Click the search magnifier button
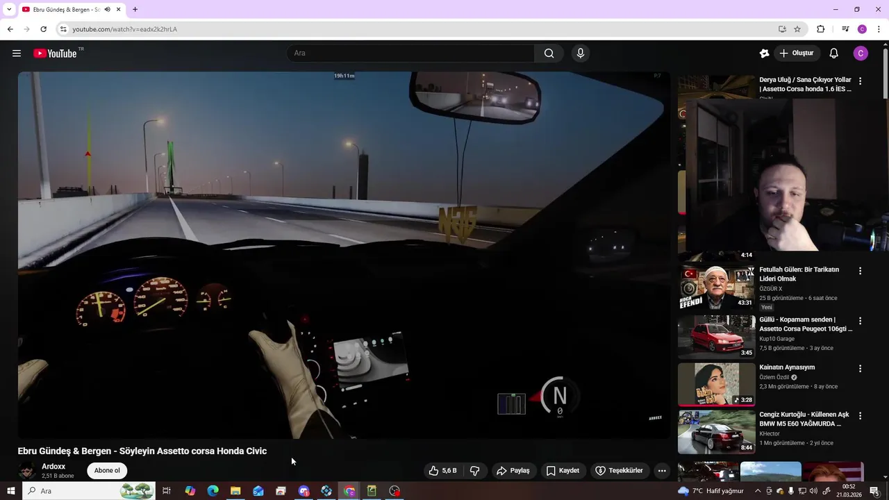Screen dimensions: 889x500 coord(549,53)
